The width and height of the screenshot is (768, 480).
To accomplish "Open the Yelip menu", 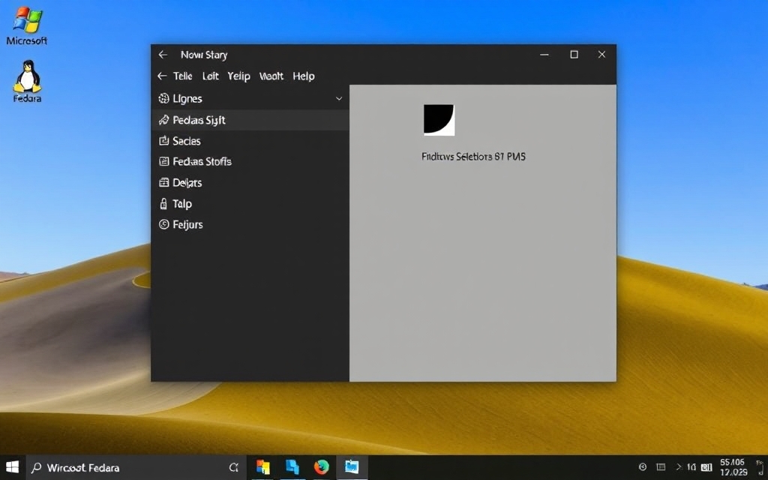I will coord(239,76).
